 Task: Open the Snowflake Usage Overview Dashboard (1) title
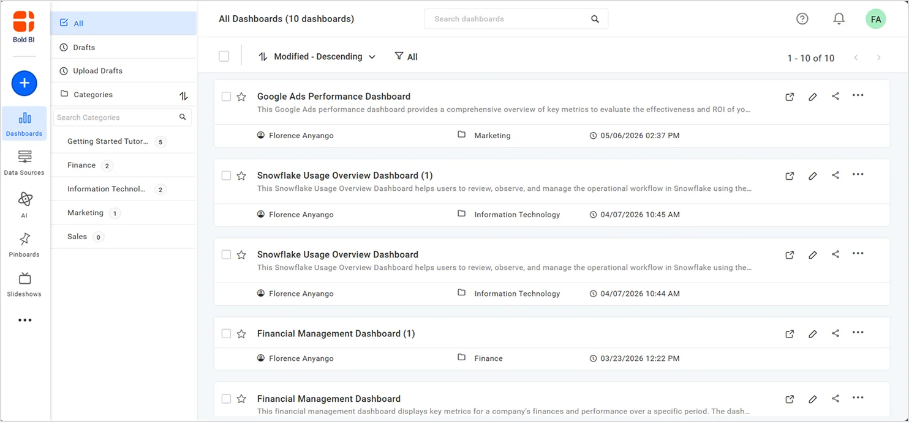tap(345, 176)
